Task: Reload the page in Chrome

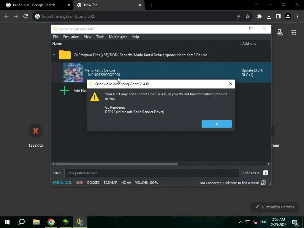Action: [26, 17]
